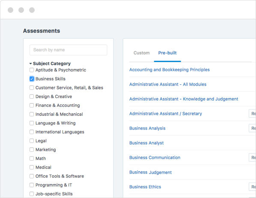Click the button next to Business Ethics
The height and width of the screenshot is (198, 256).
(252, 187)
